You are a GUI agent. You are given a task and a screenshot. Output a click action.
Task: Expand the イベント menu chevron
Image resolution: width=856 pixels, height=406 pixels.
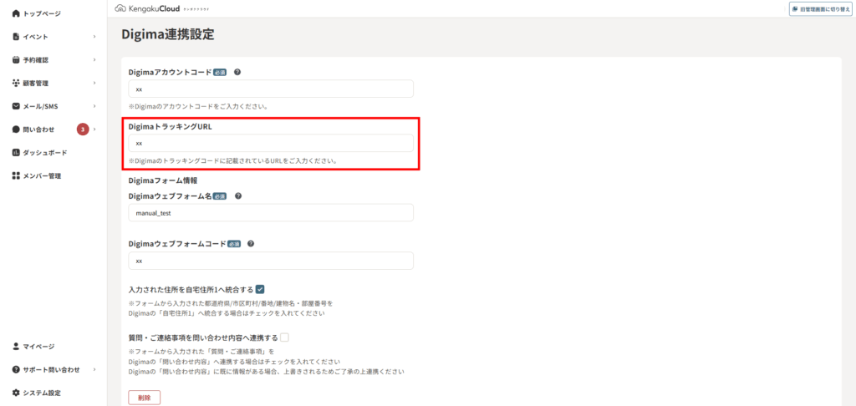coord(94,37)
